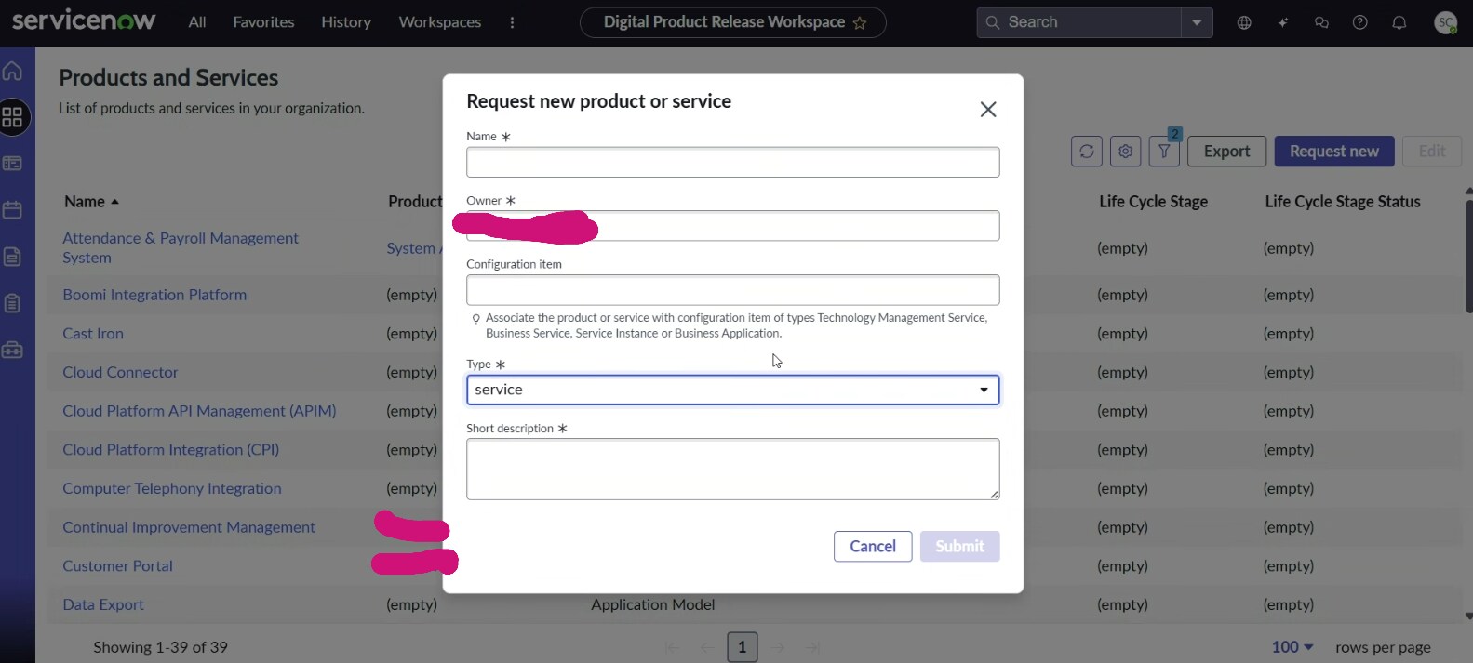Click the Export button
This screenshot has width=1473, height=663.
(1226, 151)
